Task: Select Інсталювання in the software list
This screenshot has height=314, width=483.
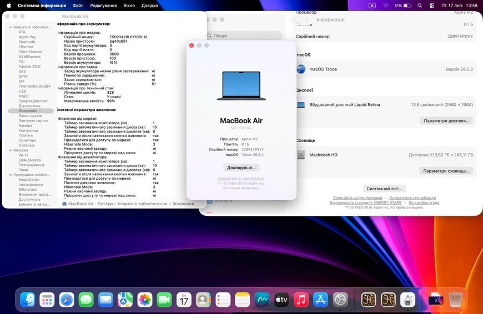Action: click(31, 185)
